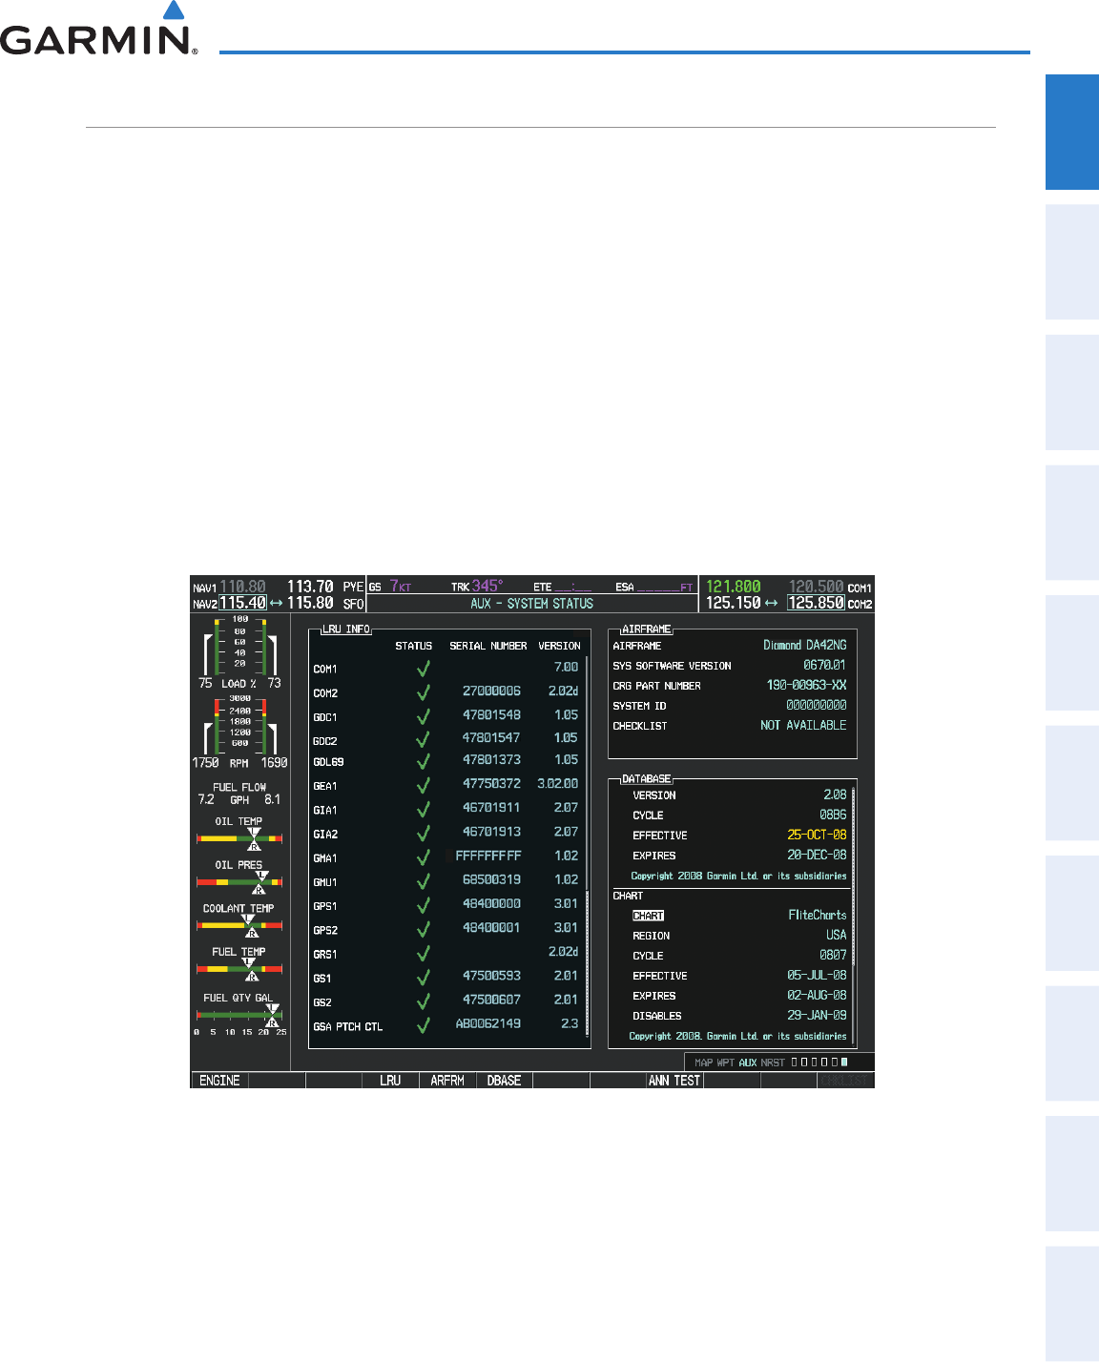Click the COM1 status checkmark
Image resolution: width=1099 pixels, height=1362 pixels.
423,669
